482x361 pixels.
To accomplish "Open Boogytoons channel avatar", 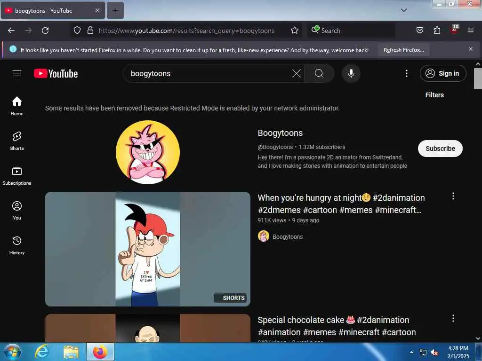I will 148,152.
